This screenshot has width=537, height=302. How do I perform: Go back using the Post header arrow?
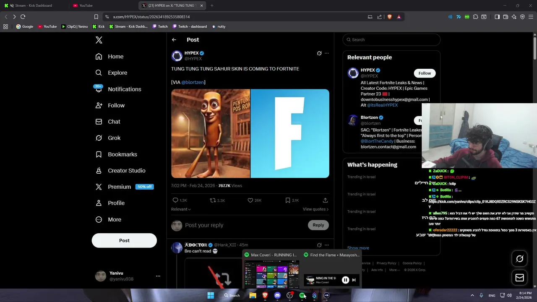(x=174, y=40)
